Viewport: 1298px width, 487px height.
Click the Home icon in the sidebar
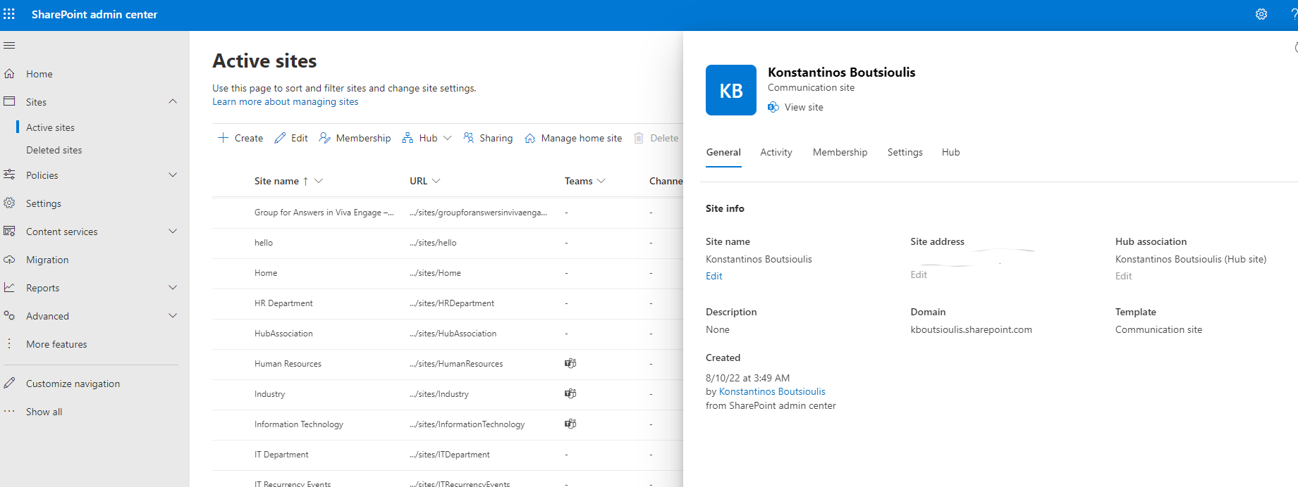coord(9,74)
